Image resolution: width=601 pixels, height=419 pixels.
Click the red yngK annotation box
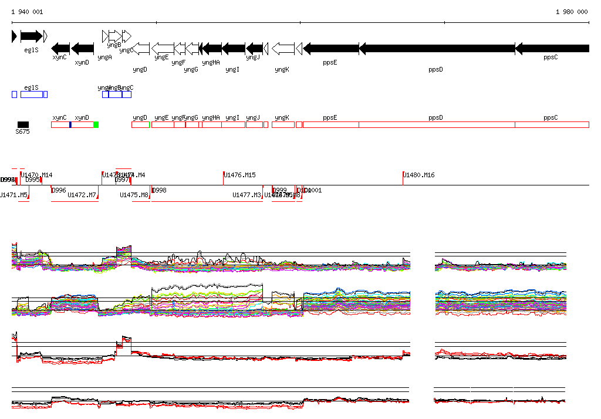coord(283,124)
